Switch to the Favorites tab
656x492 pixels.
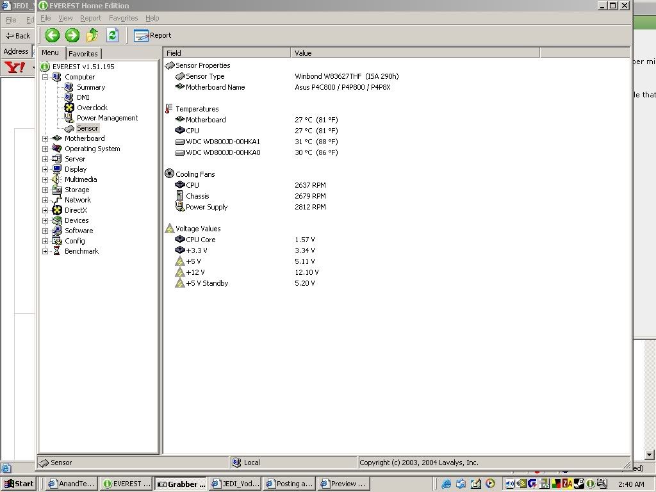click(83, 54)
